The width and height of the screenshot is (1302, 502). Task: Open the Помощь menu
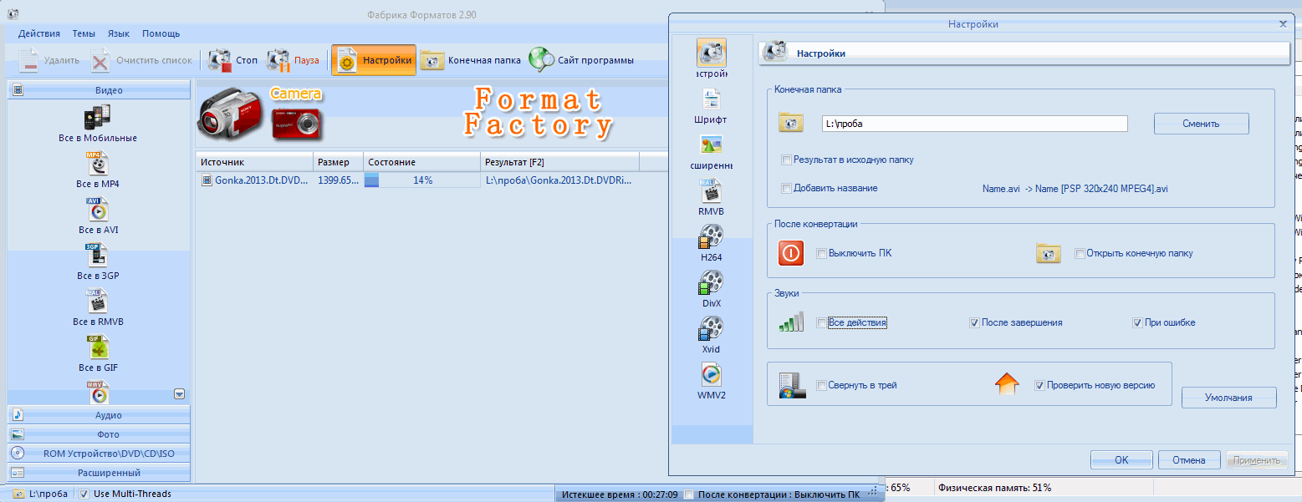coord(161,33)
